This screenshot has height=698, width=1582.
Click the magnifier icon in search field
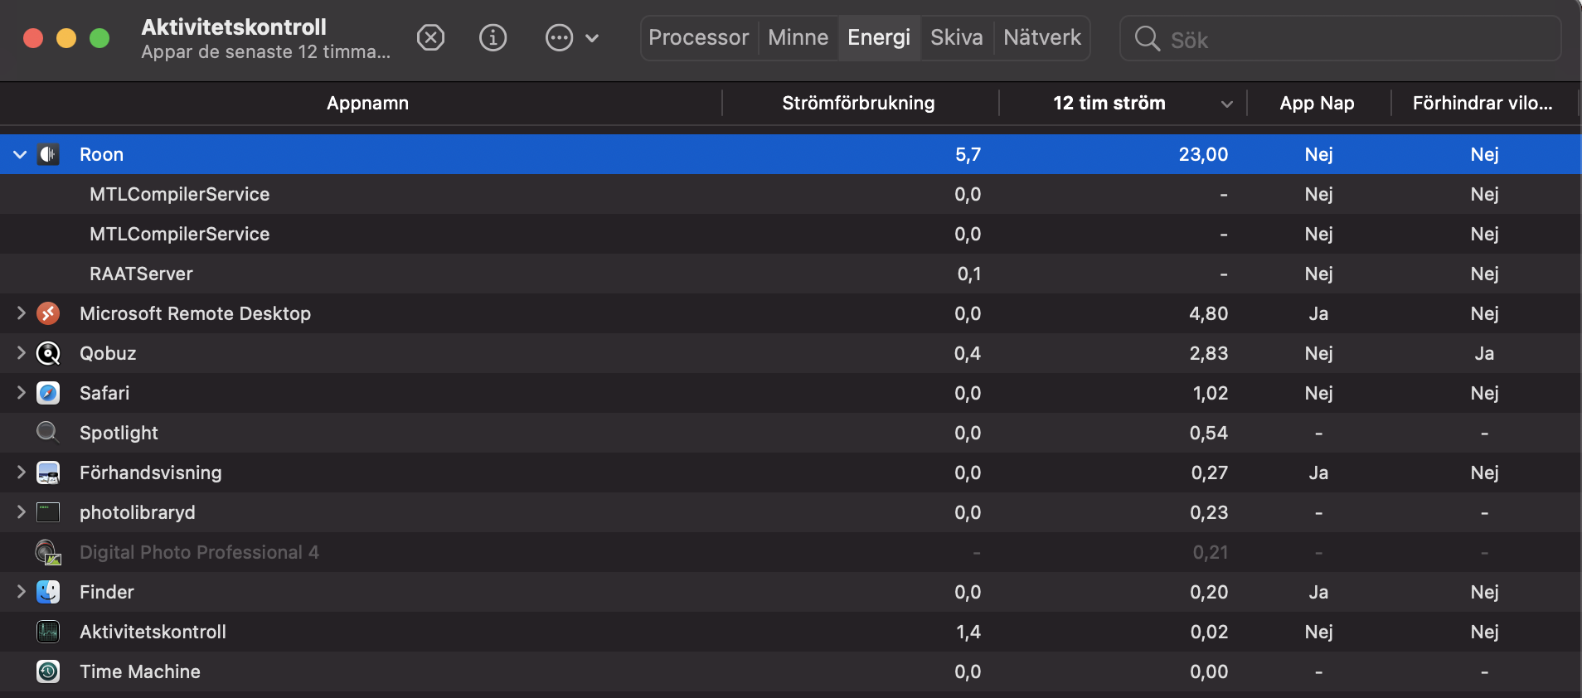click(x=1148, y=38)
